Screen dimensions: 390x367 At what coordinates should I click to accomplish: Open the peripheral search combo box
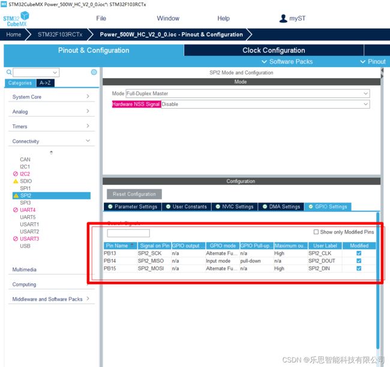click(x=36, y=73)
